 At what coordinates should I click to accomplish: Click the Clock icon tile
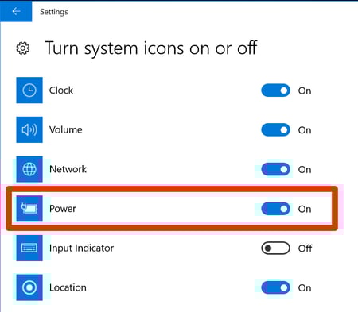click(x=29, y=91)
